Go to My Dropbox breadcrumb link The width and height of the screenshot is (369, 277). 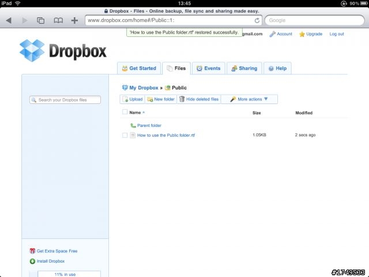[x=144, y=88]
